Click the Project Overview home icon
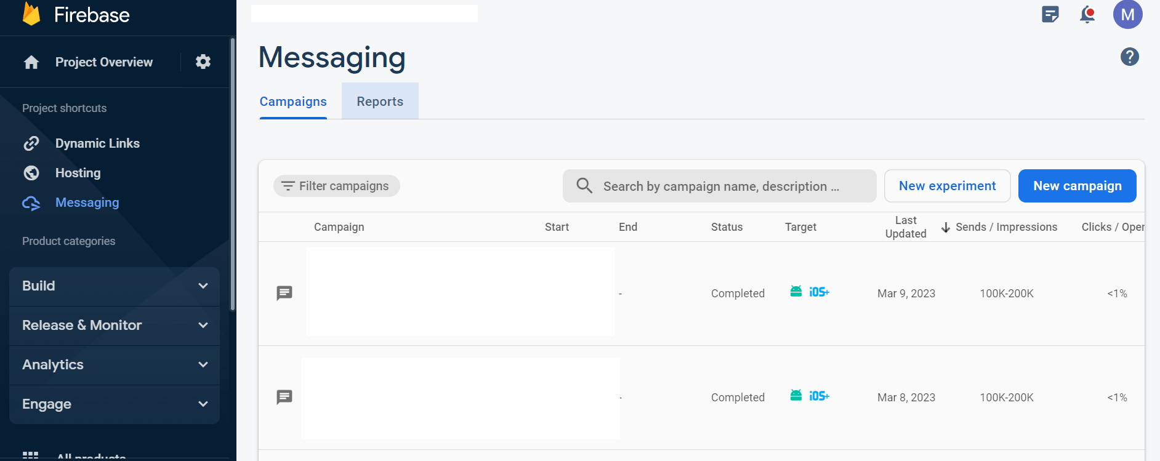1160x461 pixels. [31, 62]
